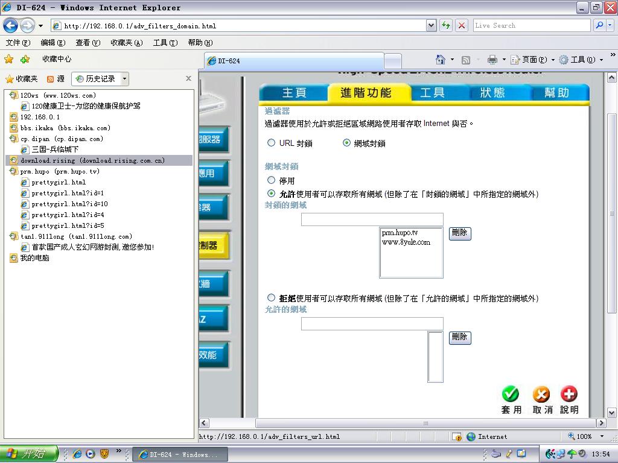Click the 取消 orange X icon
This screenshot has height=463, width=618.
[541, 394]
